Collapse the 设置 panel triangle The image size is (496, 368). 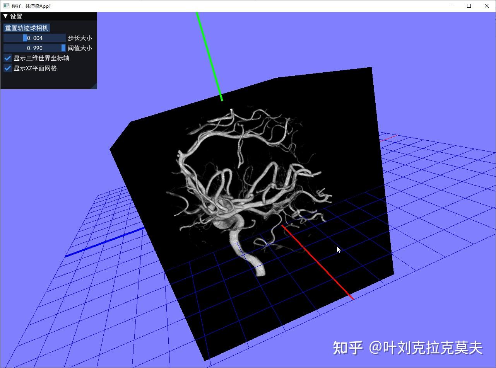click(x=5, y=16)
